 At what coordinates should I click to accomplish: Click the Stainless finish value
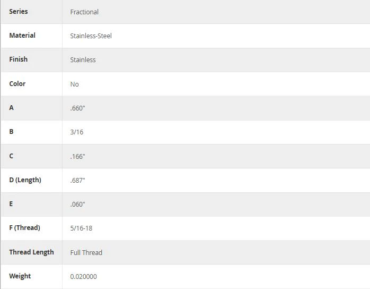click(x=83, y=60)
